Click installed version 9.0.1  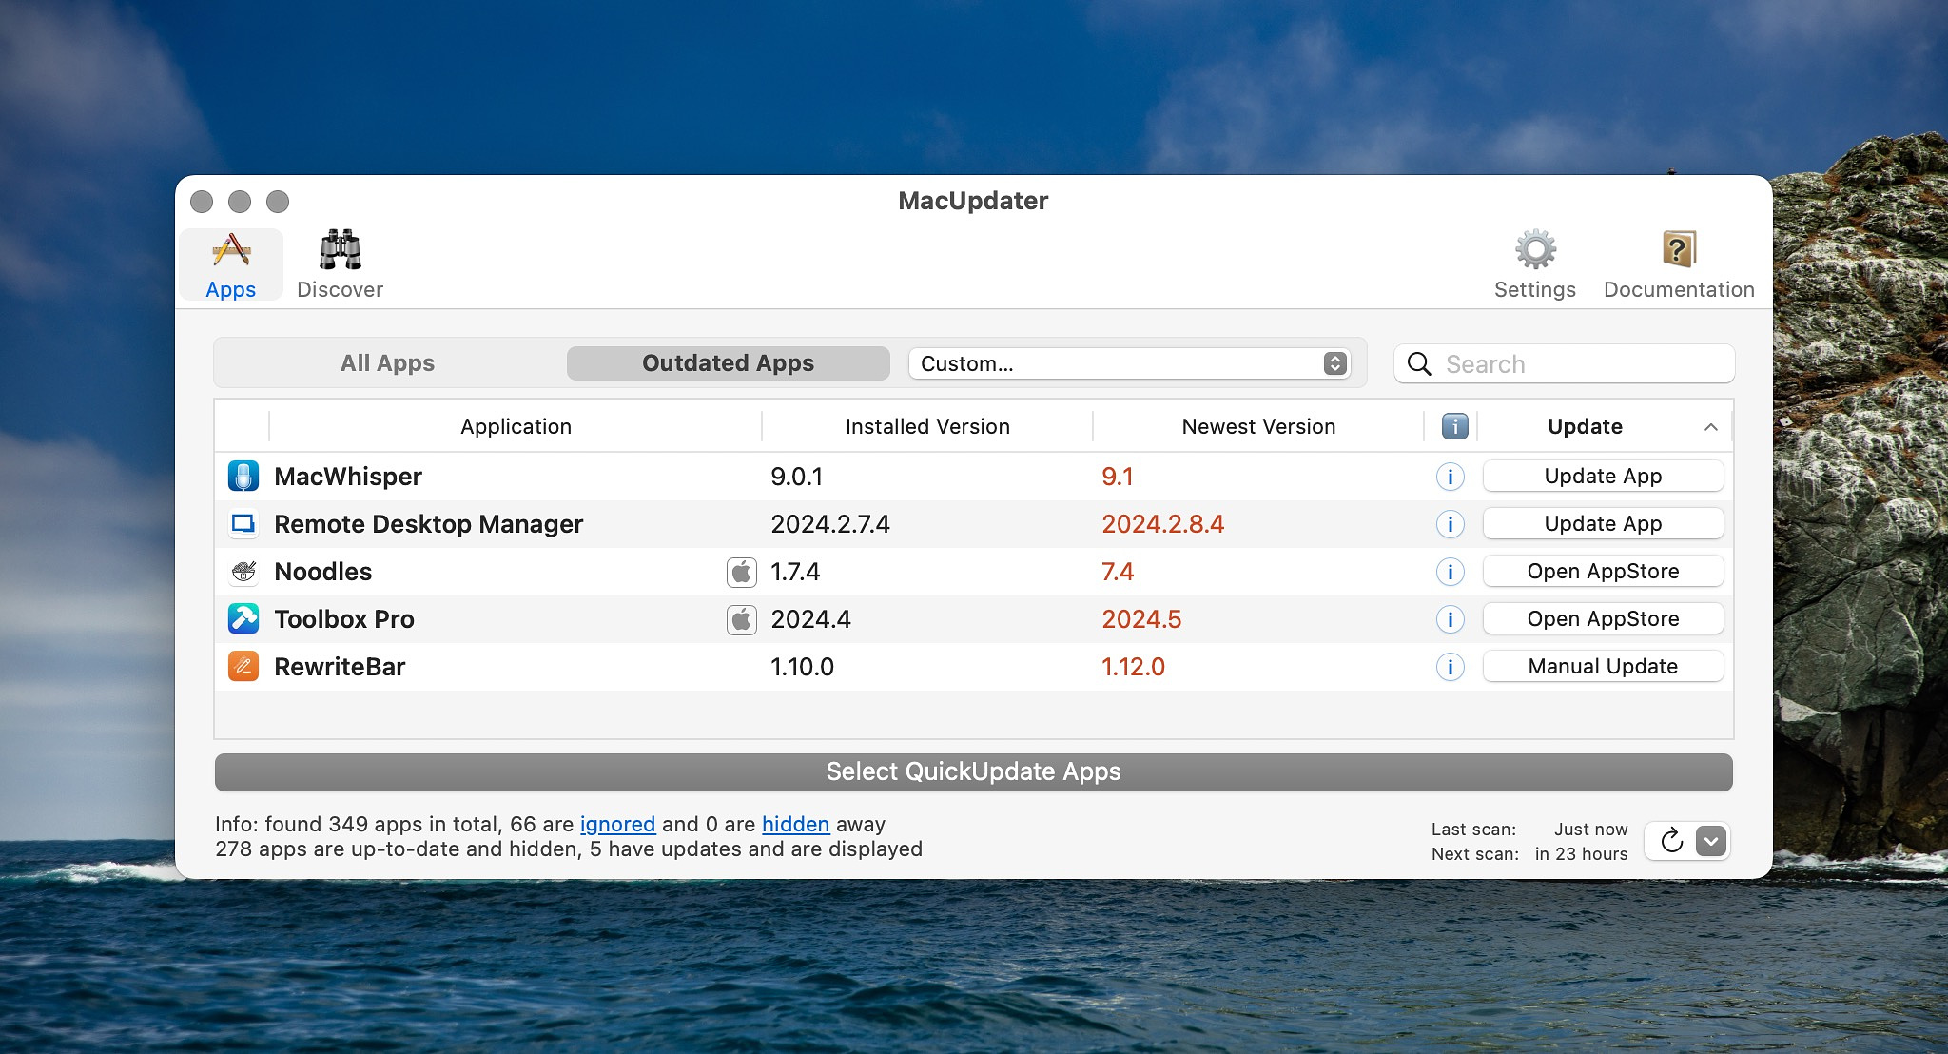coord(796,477)
